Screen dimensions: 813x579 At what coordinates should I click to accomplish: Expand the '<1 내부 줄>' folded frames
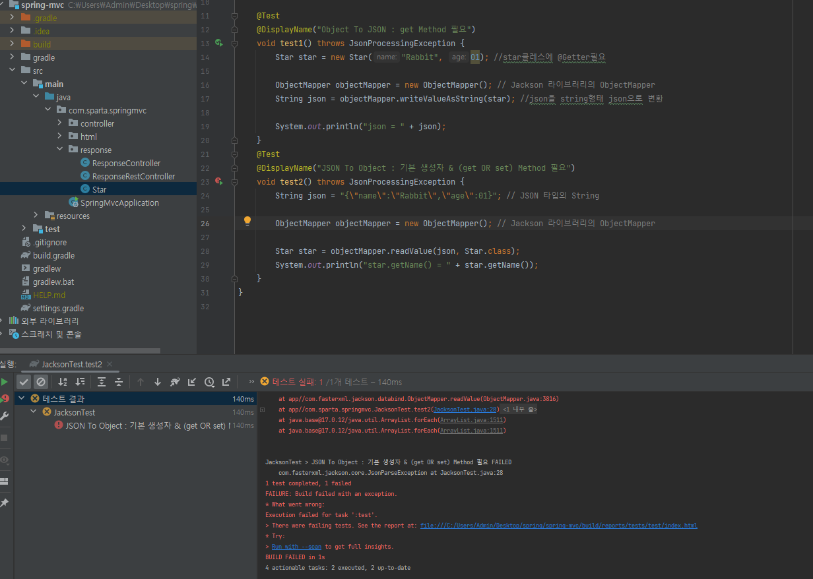520,410
